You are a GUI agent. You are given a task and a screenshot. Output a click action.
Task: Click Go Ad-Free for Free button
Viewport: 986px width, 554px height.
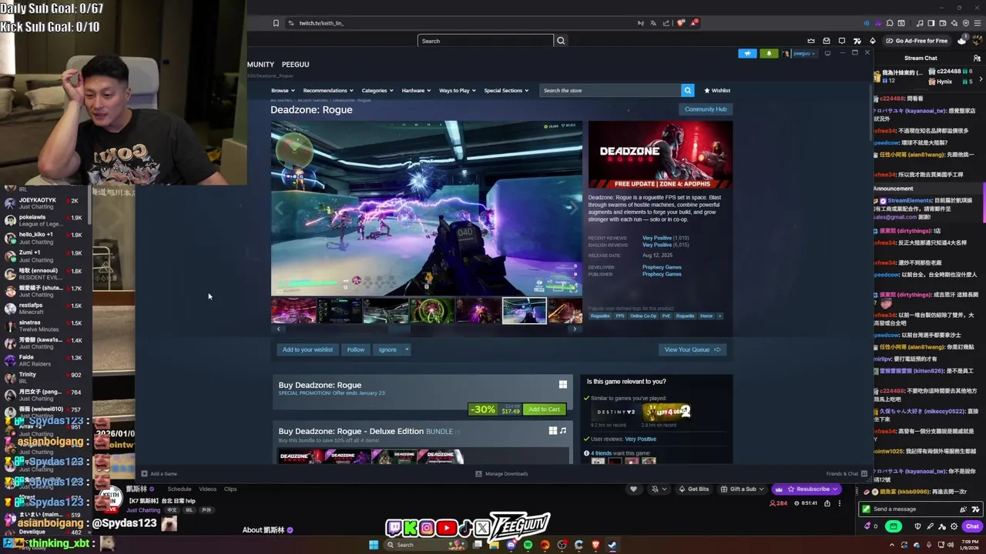pos(917,41)
